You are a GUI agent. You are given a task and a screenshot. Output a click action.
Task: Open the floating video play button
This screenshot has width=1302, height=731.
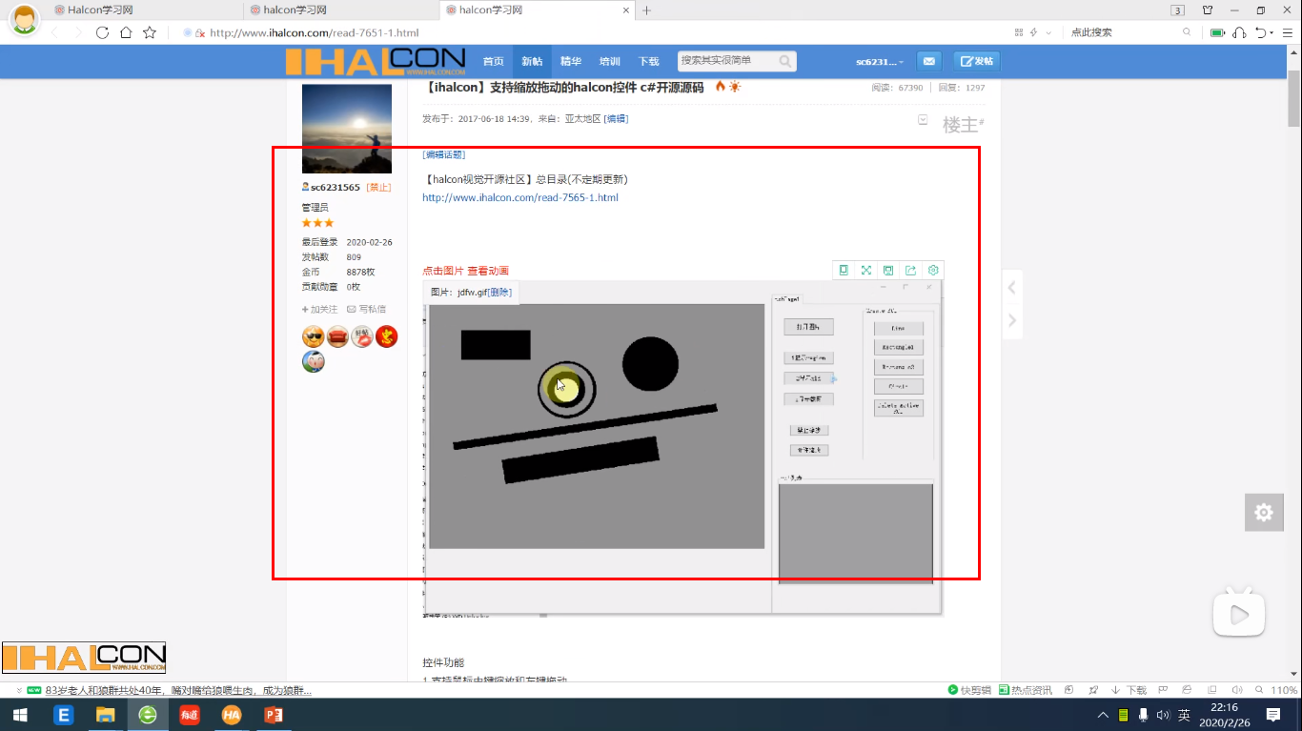tap(1238, 614)
